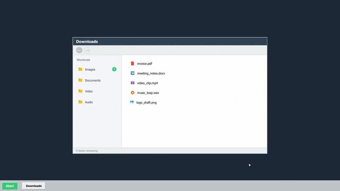Select the music_loop.wav file name
Screen dimensions: 340x191
(148, 93)
